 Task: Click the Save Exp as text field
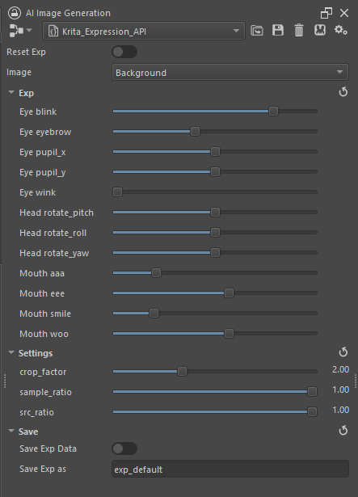click(x=230, y=469)
